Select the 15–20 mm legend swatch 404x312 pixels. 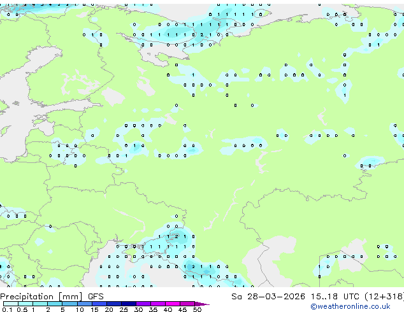(x=99, y=304)
